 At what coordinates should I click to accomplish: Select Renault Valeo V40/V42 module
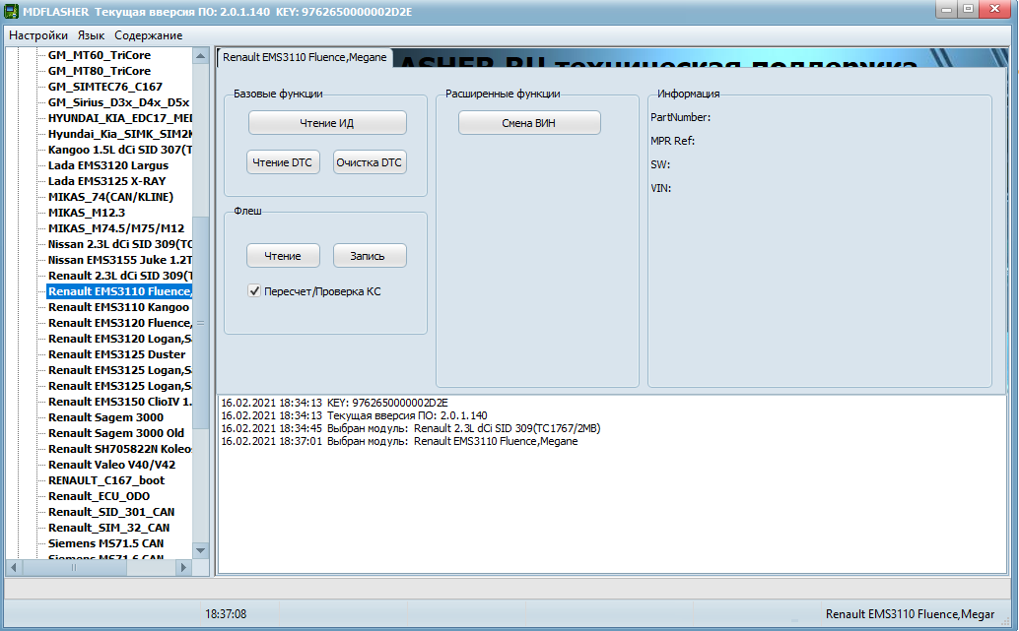pyautogui.click(x=111, y=465)
